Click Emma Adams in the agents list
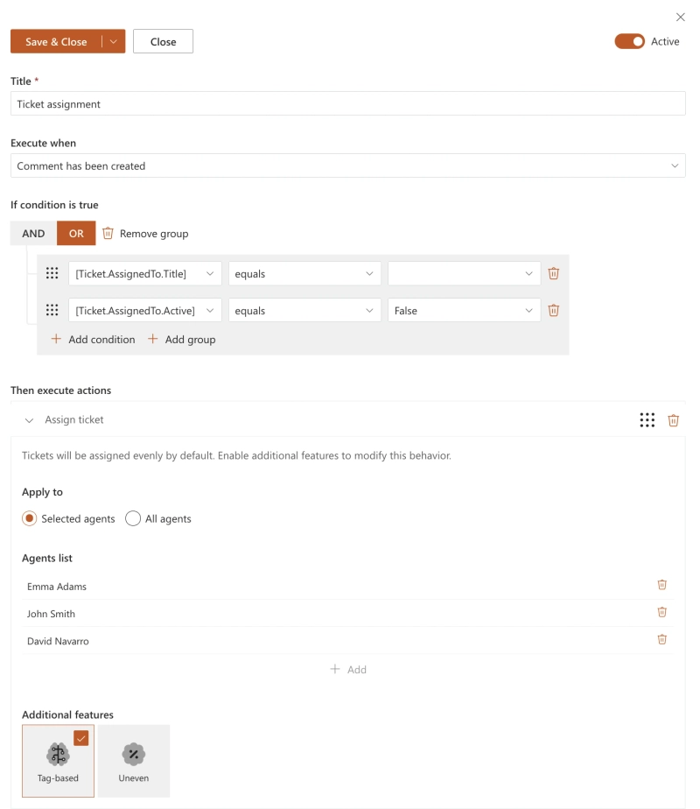Screen dimensions: 700x809 (57, 587)
